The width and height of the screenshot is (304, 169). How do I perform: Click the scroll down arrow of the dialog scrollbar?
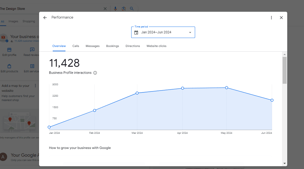coord(284,163)
